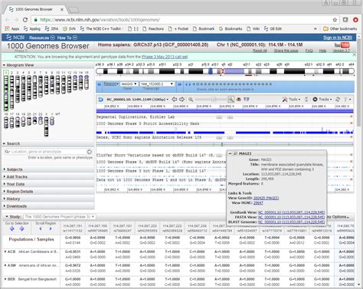Click the zoom slider handle
The width and height of the screenshot is (363, 289).
tap(214, 100)
